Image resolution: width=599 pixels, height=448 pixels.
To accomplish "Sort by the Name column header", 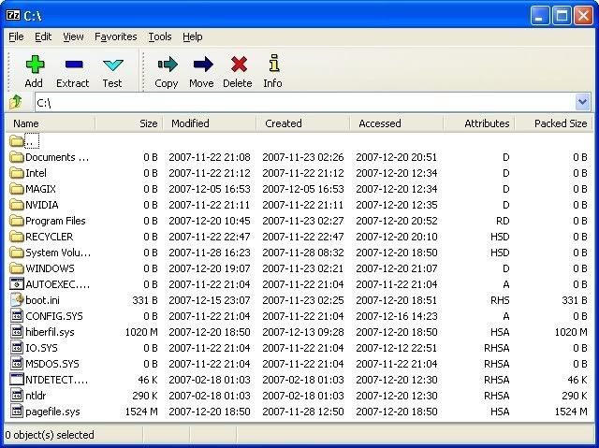I will pos(51,123).
